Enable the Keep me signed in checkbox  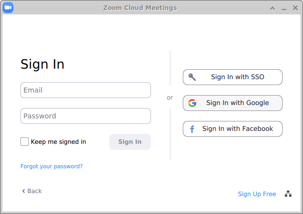(x=25, y=142)
